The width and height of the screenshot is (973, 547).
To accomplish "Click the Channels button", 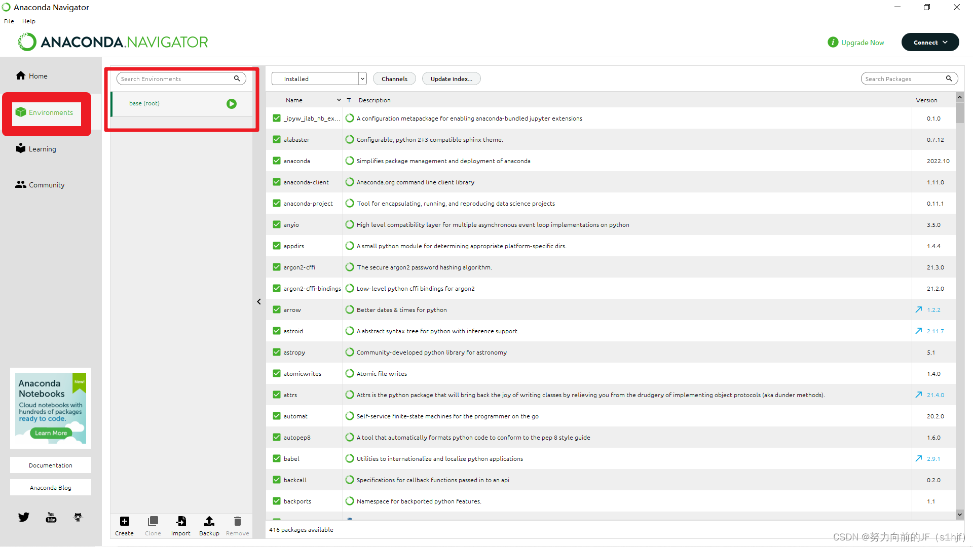I will pos(394,79).
